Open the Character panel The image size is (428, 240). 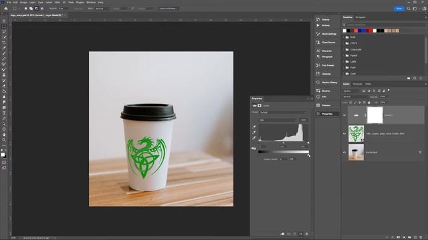pyautogui.click(x=327, y=51)
